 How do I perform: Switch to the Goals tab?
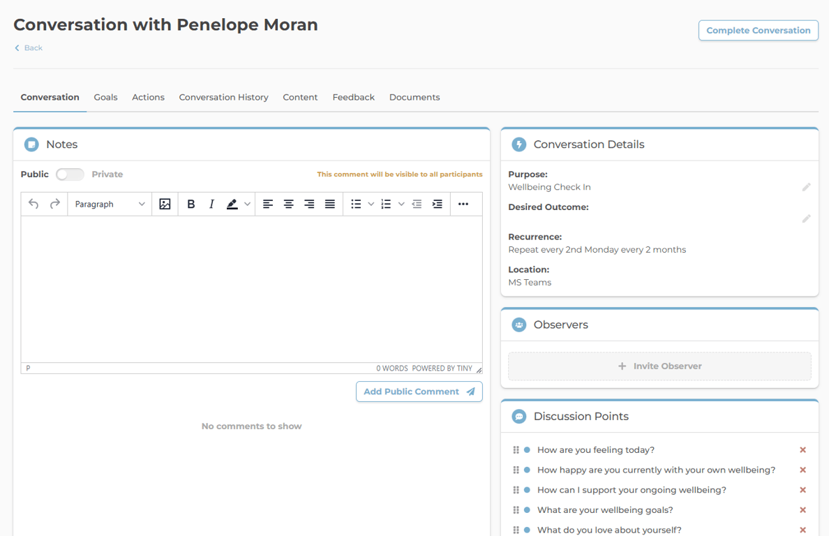(x=105, y=97)
